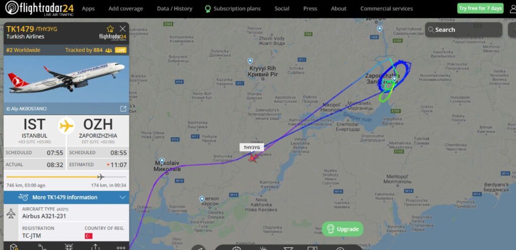Open the Apps menu

tap(88, 9)
